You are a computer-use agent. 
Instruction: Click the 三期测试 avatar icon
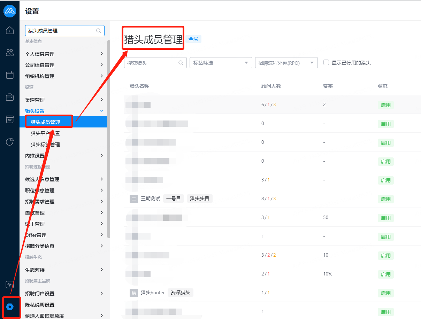click(x=134, y=199)
